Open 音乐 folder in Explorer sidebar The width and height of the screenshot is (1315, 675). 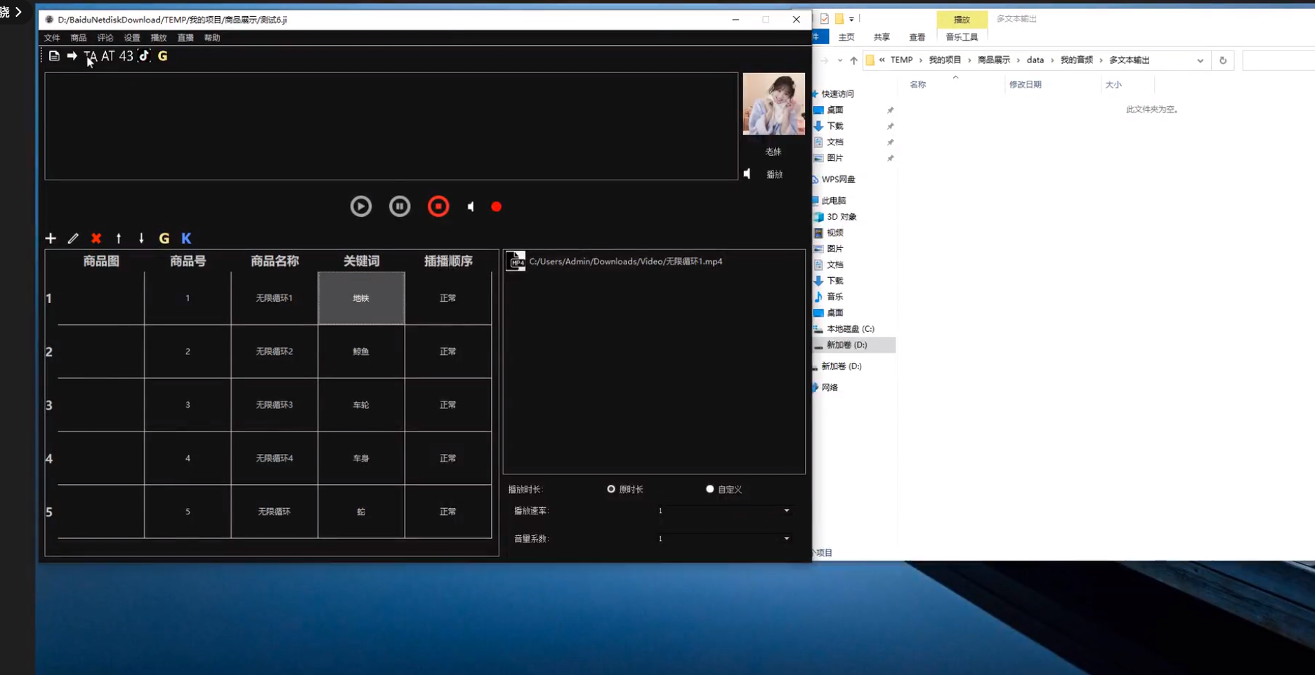click(835, 297)
